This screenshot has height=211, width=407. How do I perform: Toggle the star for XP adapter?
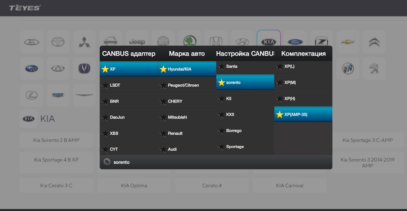click(x=105, y=69)
